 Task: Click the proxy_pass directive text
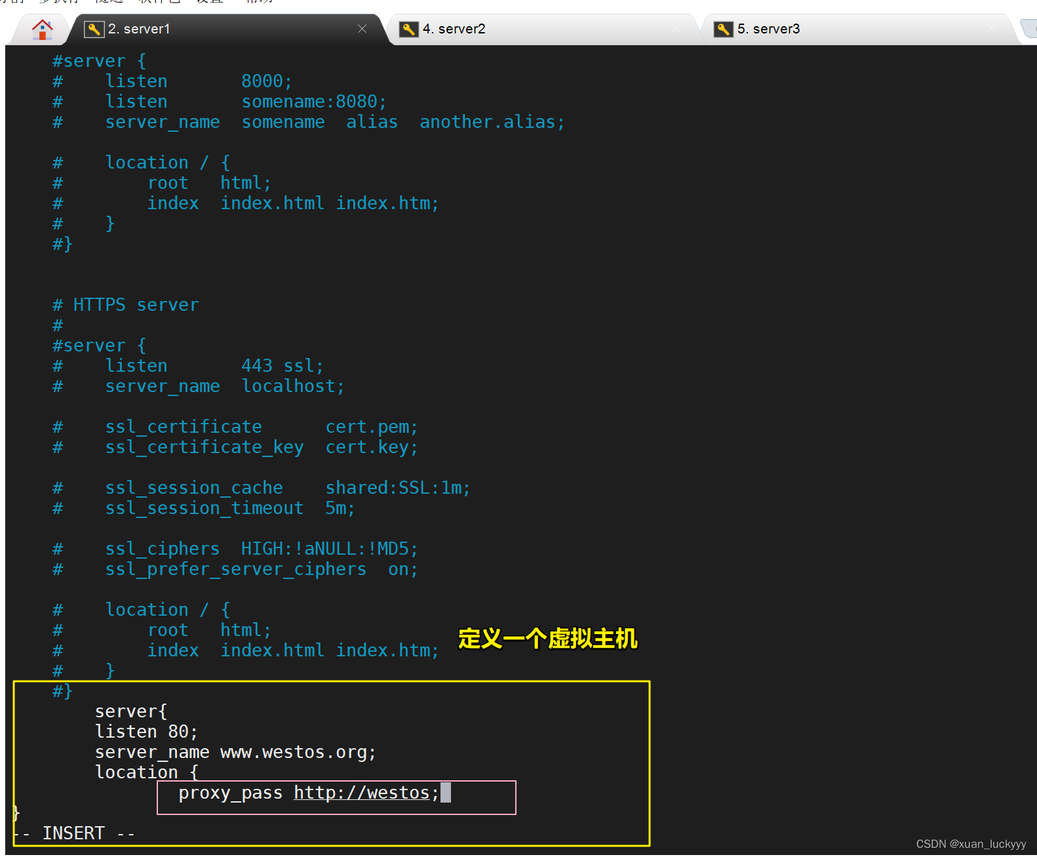[230, 793]
